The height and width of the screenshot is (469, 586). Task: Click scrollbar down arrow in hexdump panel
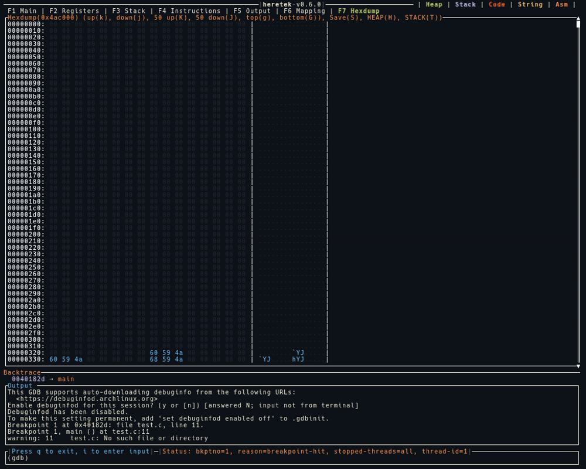(x=578, y=365)
